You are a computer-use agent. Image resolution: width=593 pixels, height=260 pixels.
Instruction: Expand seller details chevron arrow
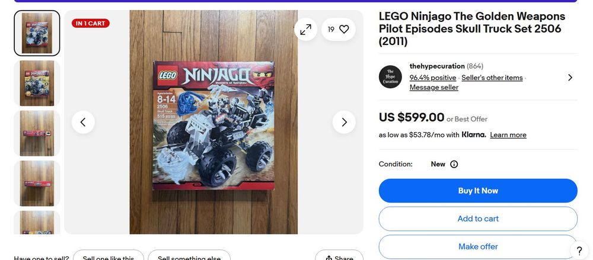tap(570, 78)
